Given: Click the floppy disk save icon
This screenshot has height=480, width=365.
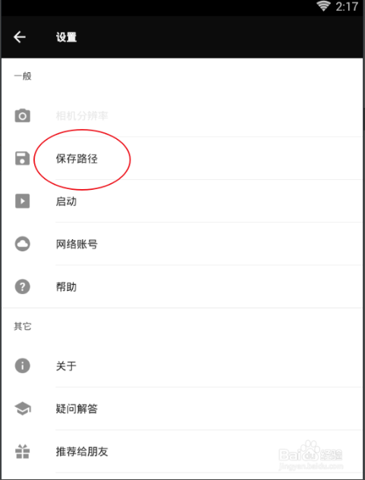Looking at the screenshot, I should point(22,159).
